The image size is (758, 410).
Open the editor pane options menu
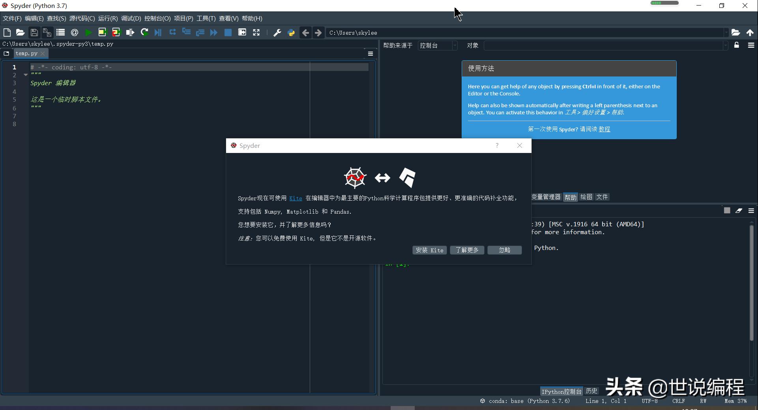[371, 54]
